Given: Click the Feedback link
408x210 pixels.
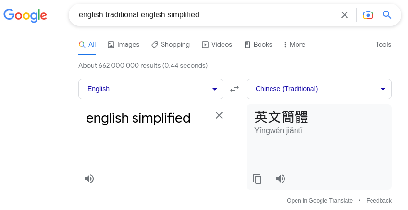Looking at the screenshot, I should point(379,201).
